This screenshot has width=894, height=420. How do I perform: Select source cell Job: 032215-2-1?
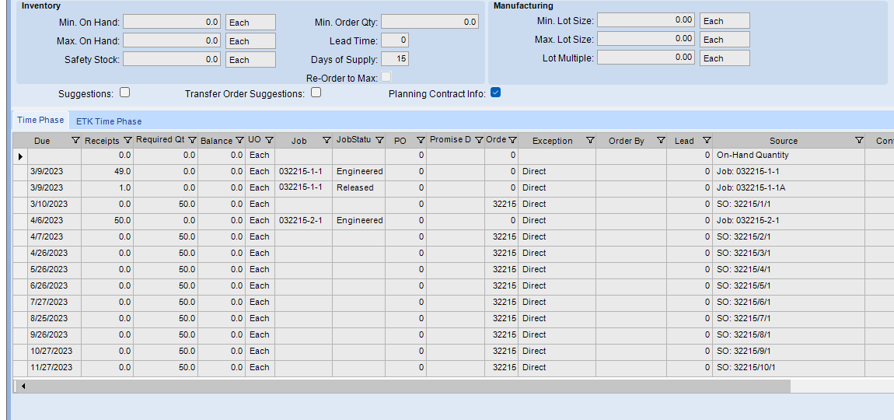point(788,220)
